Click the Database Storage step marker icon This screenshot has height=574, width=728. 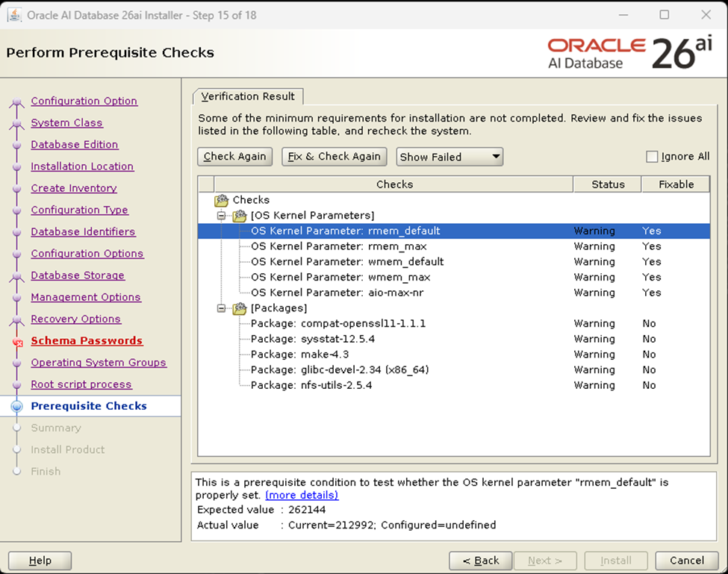coord(16,276)
